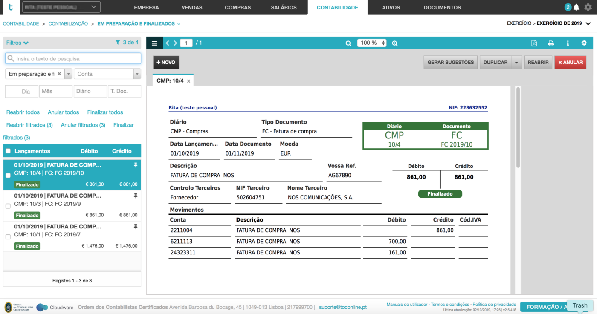Open the document info panel

(x=568, y=43)
